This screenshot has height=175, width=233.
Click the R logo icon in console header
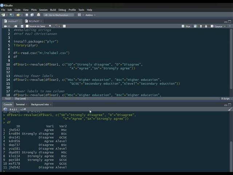pyautogui.click(x=5, y=109)
